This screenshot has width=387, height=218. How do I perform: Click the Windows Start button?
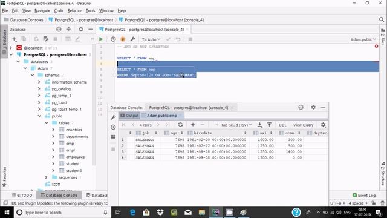7,212
